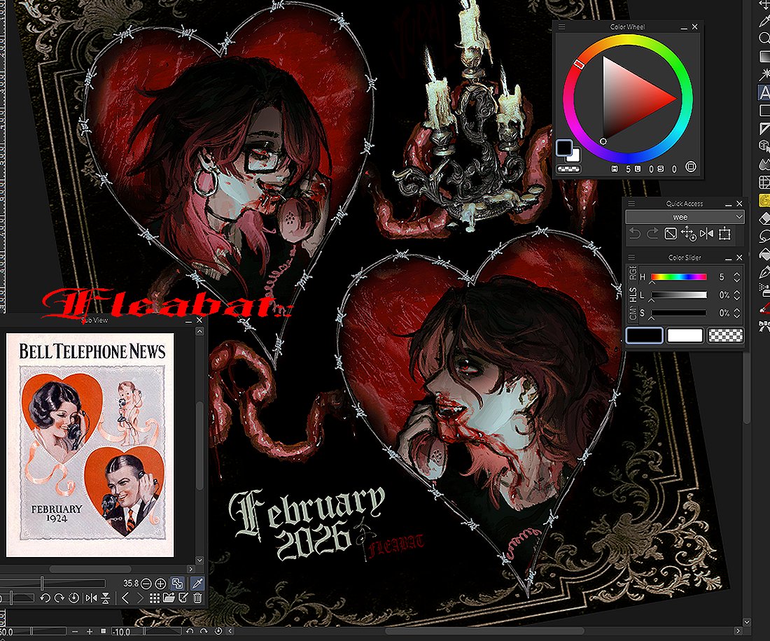Click Redo arrow in Quick Access panel
Image resolution: width=770 pixels, height=641 pixels.
tap(652, 234)
